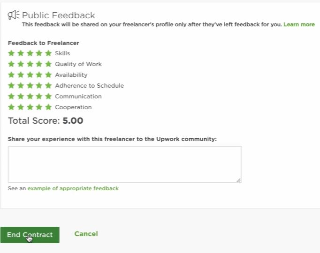320x253 pixels.
Task: Focus the share your experience text box
Action: click(125, 164)
